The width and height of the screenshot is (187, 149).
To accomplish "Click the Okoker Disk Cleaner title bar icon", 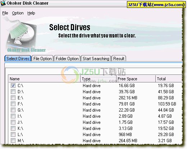I will point(3,3).
